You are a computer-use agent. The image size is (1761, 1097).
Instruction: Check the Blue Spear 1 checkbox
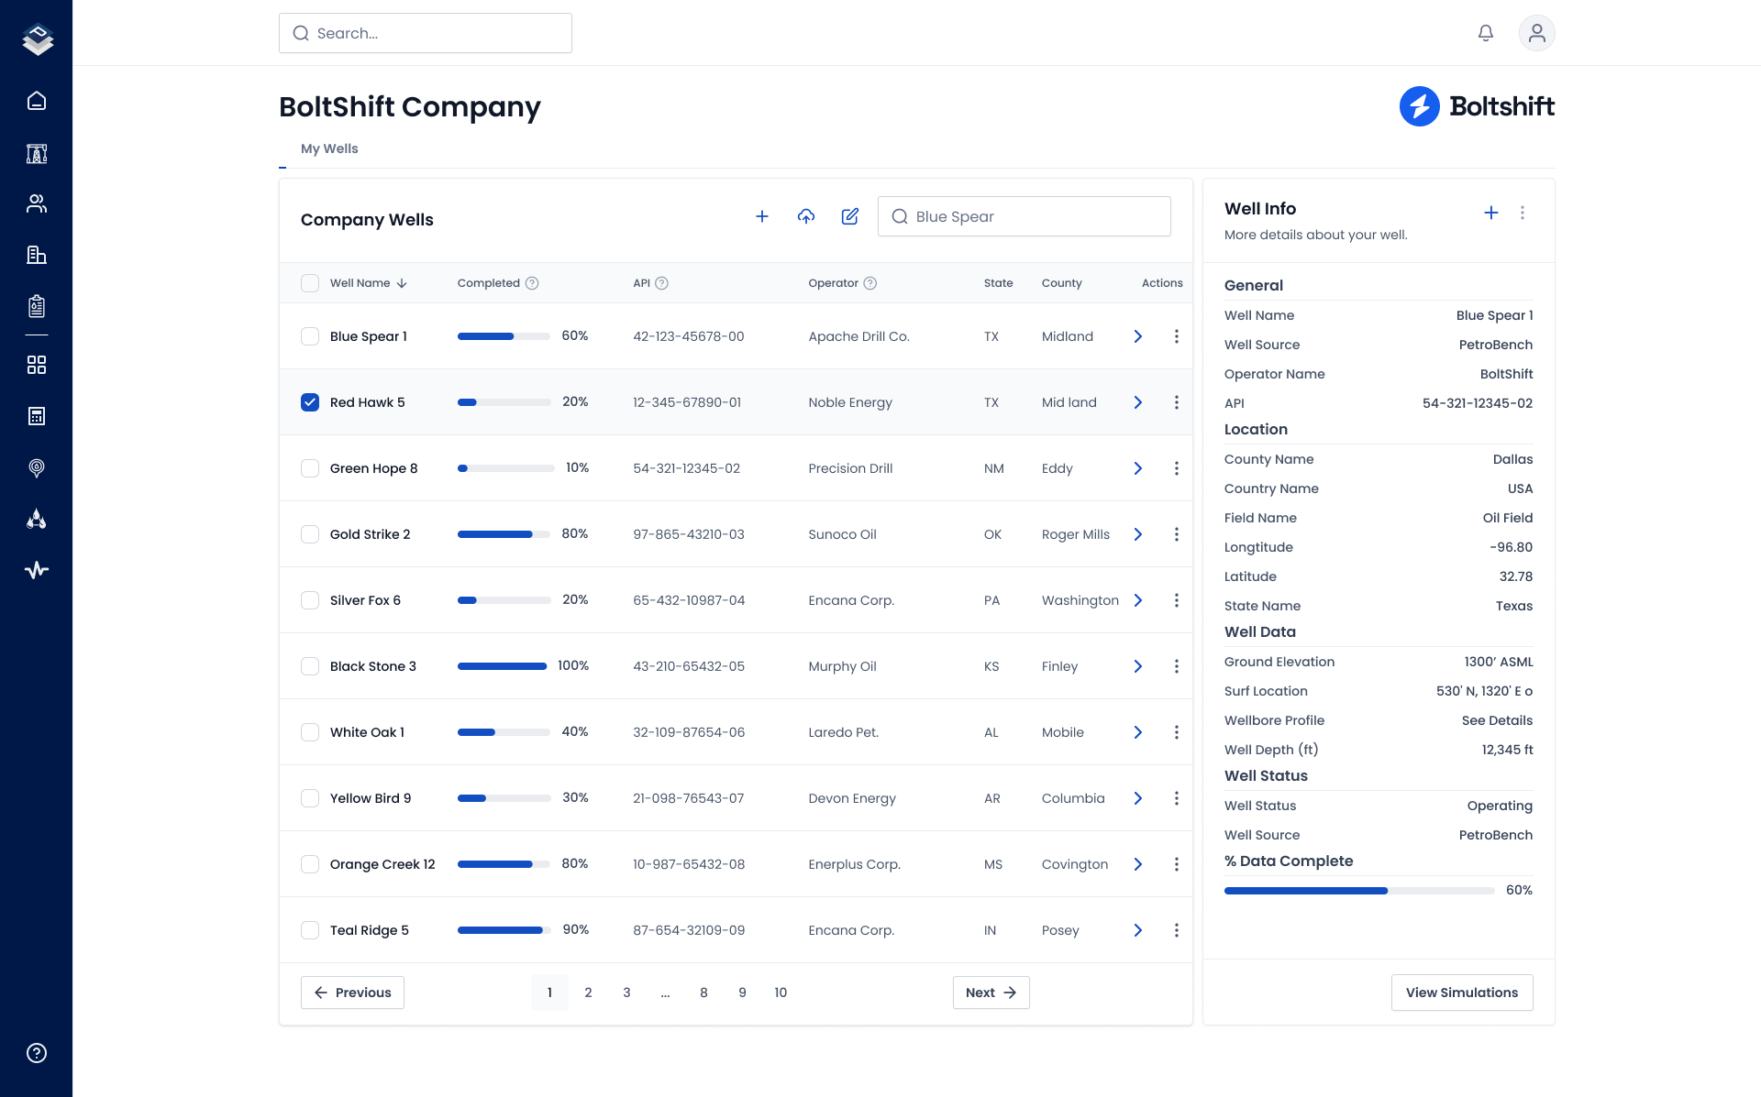coord(310,336)
